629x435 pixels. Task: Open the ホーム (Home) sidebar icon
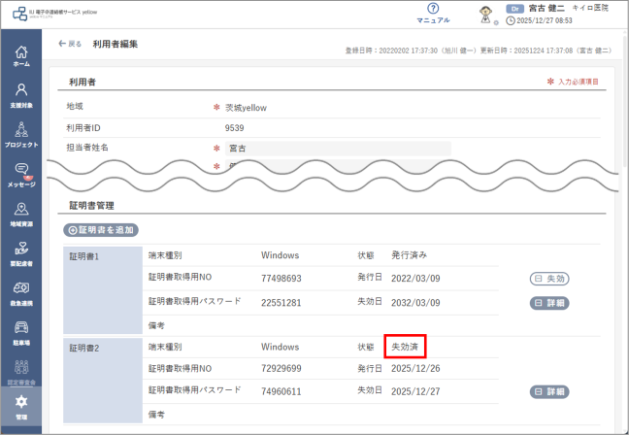pos(20,54)
